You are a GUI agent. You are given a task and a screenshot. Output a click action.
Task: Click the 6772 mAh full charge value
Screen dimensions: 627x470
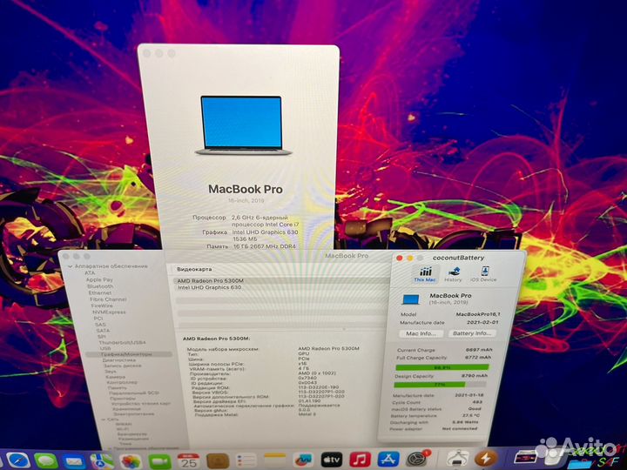[478, 358]
